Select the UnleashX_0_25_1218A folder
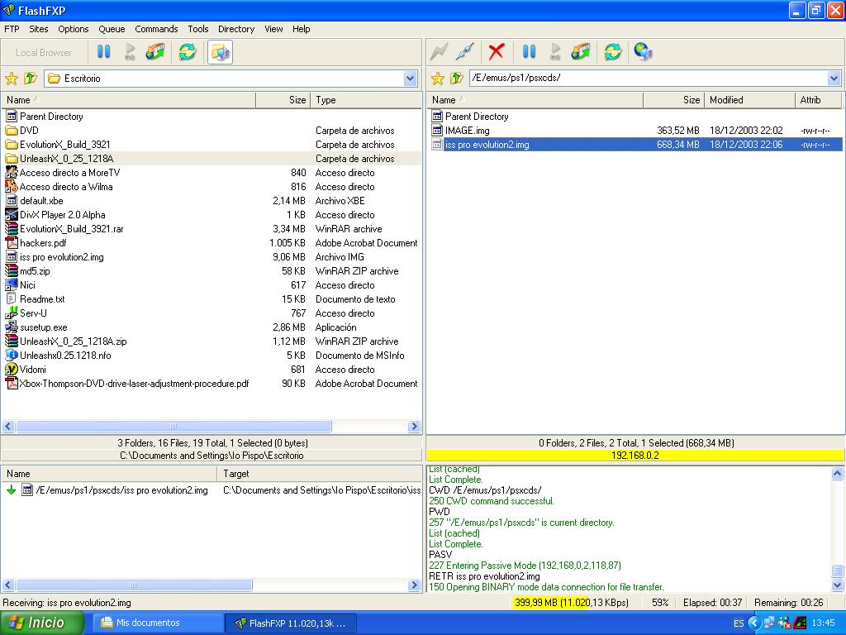 pyautogui.click(x=66, y=158)
